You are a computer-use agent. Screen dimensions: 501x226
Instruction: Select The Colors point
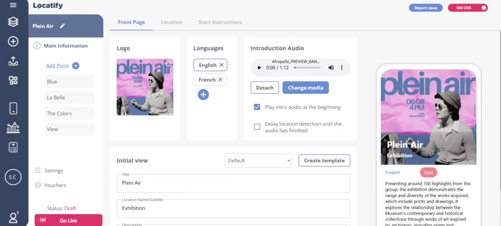point(69,113)
